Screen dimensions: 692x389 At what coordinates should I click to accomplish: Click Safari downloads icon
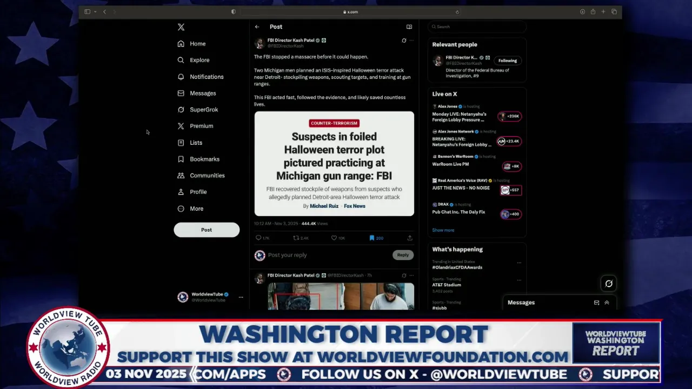(582, 12)
